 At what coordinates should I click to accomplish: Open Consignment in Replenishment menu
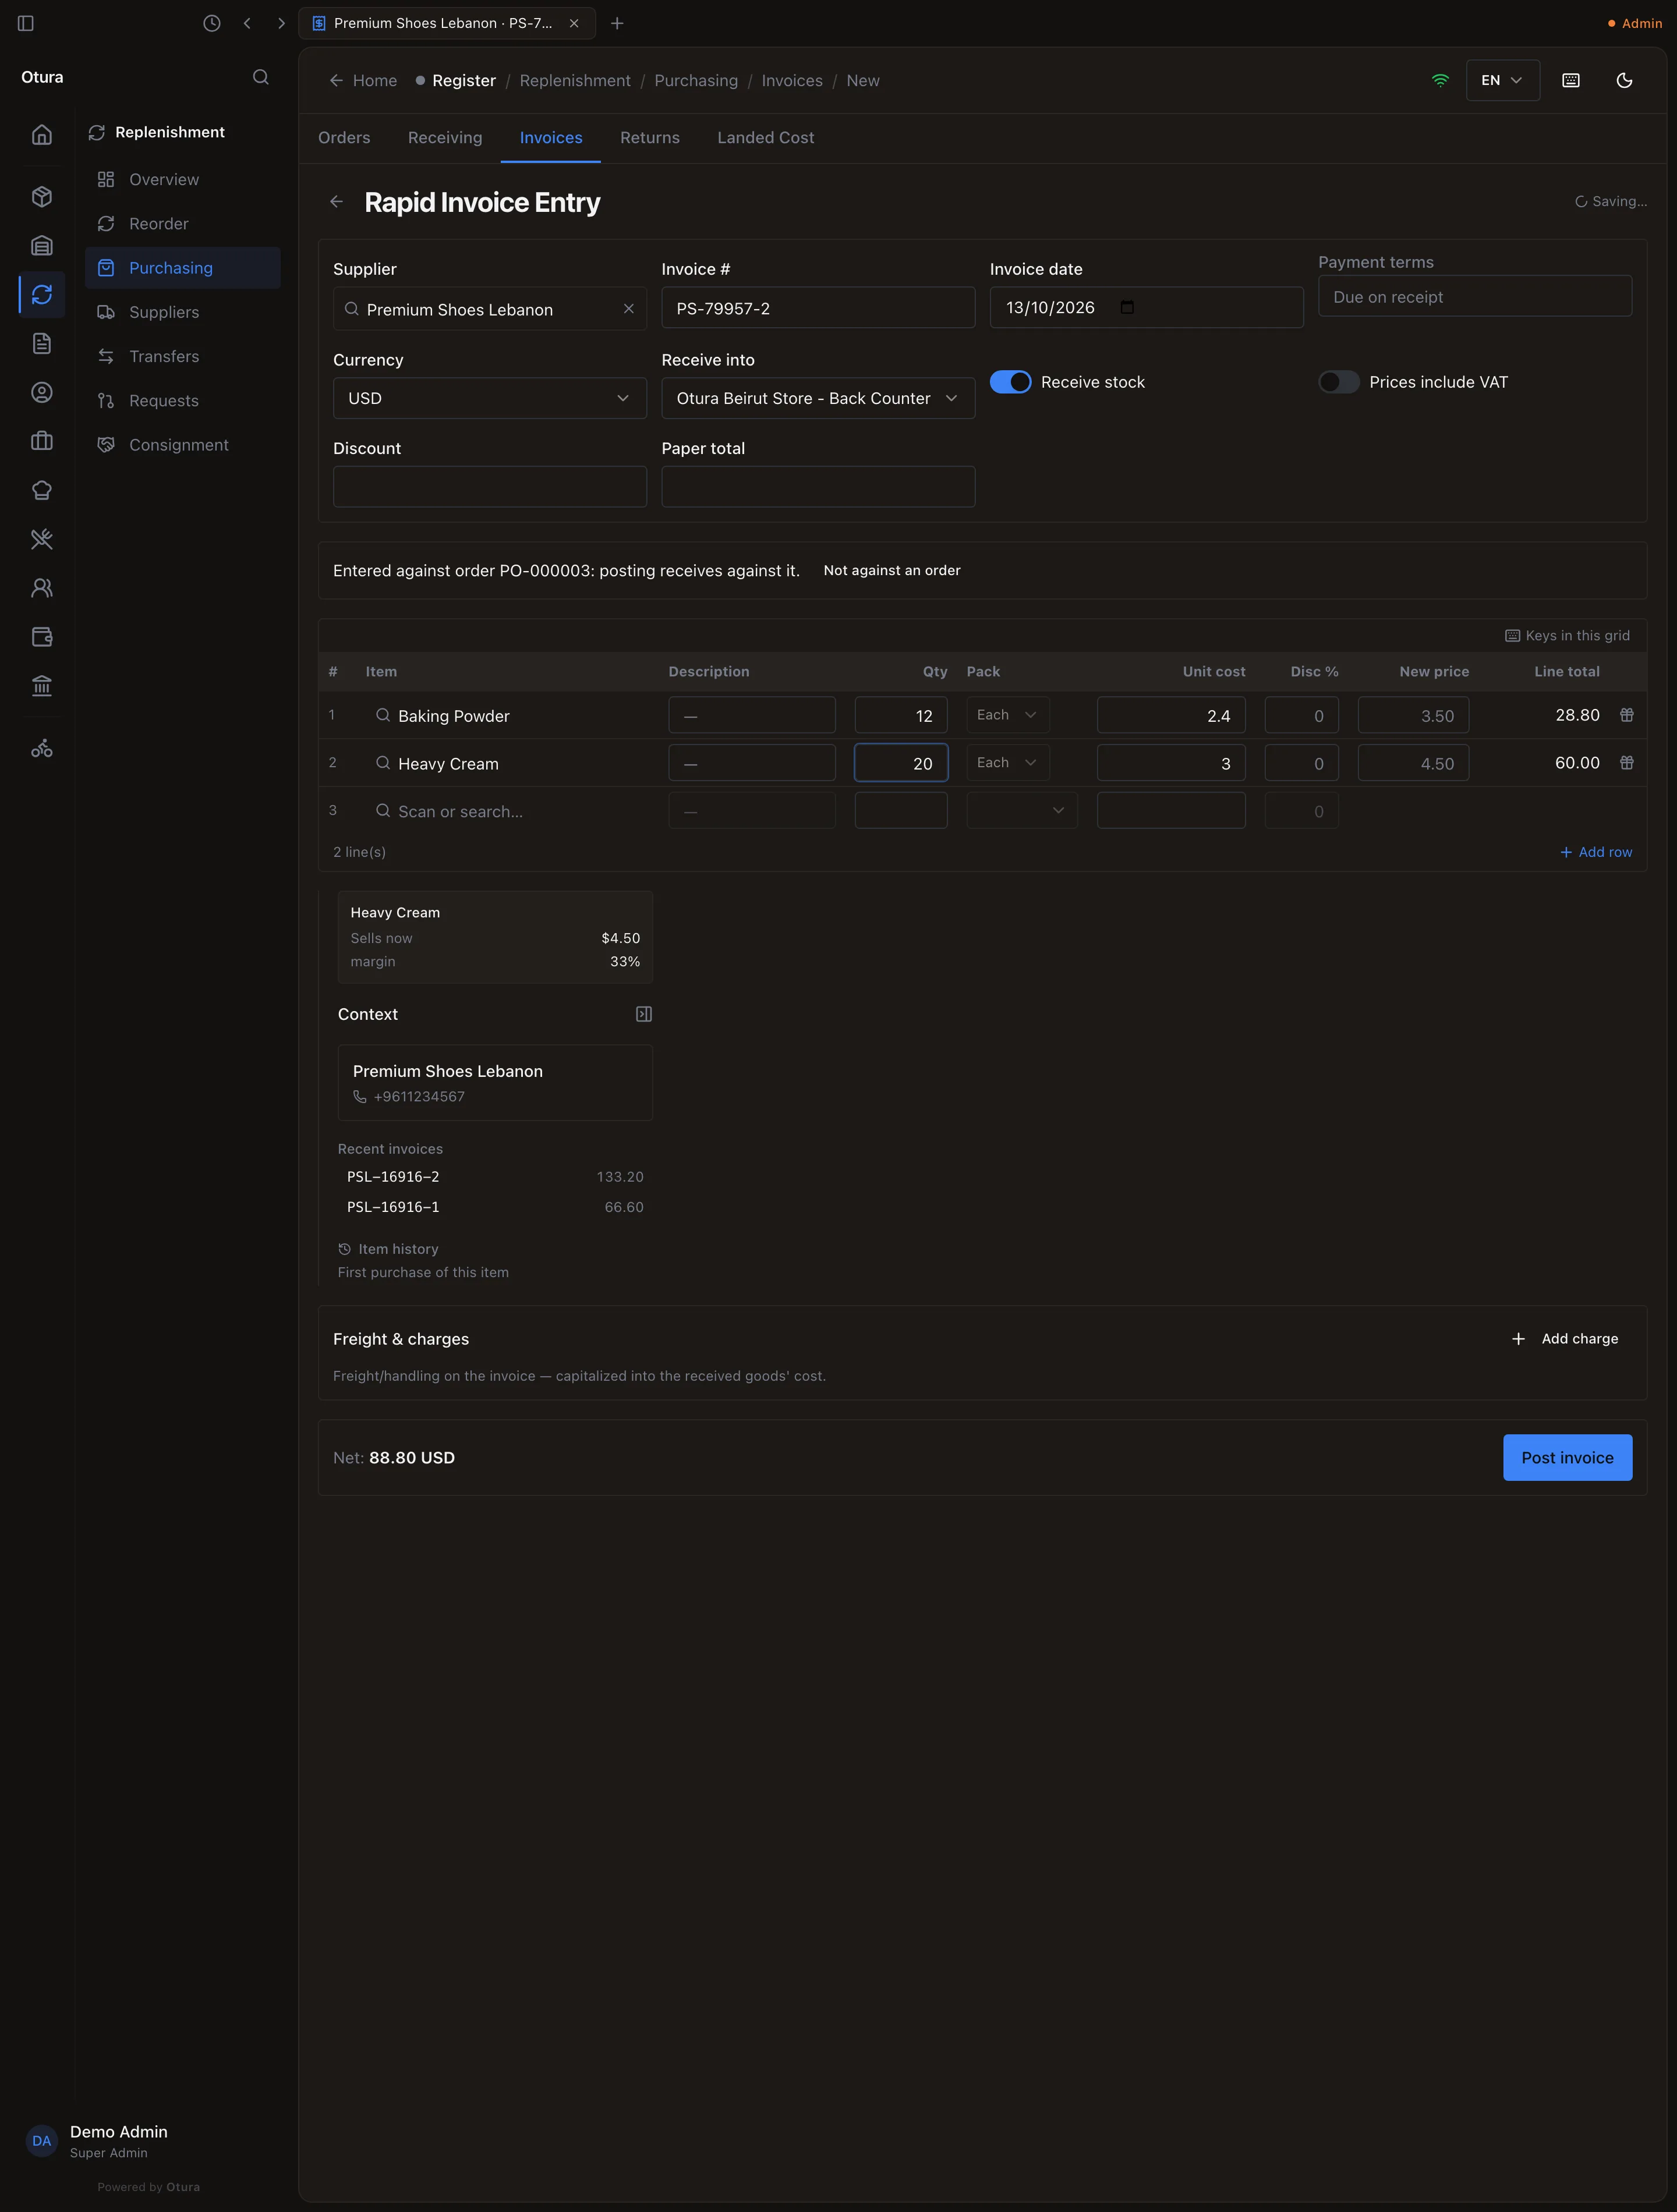183,445
